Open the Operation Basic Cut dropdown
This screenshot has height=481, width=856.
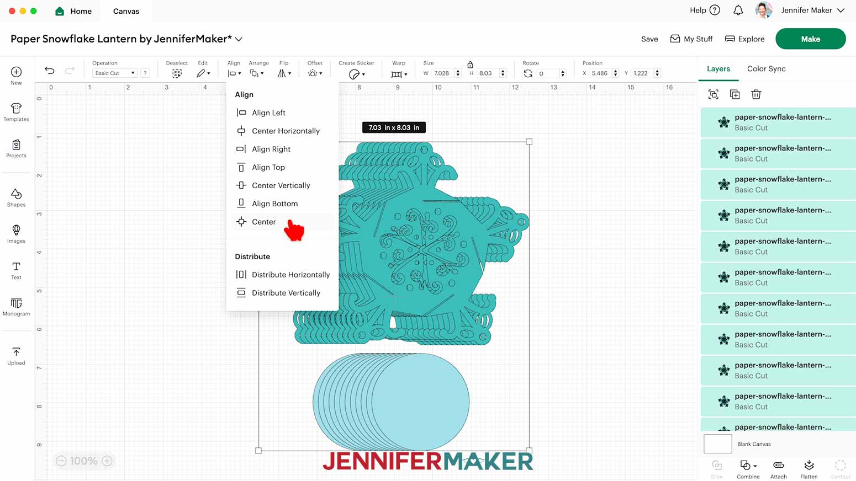click(x=114, y=73)
